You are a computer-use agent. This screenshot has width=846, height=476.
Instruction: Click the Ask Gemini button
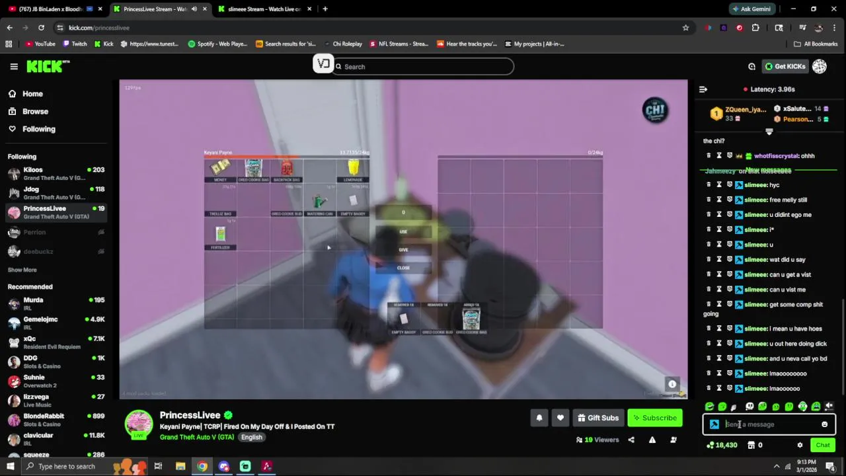click(751, 9)
